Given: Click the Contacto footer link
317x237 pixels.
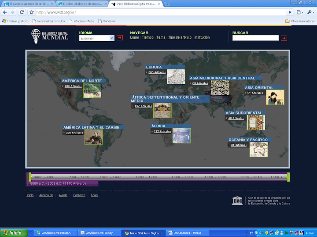Looking at the screenshot, I should click(79, 195).
